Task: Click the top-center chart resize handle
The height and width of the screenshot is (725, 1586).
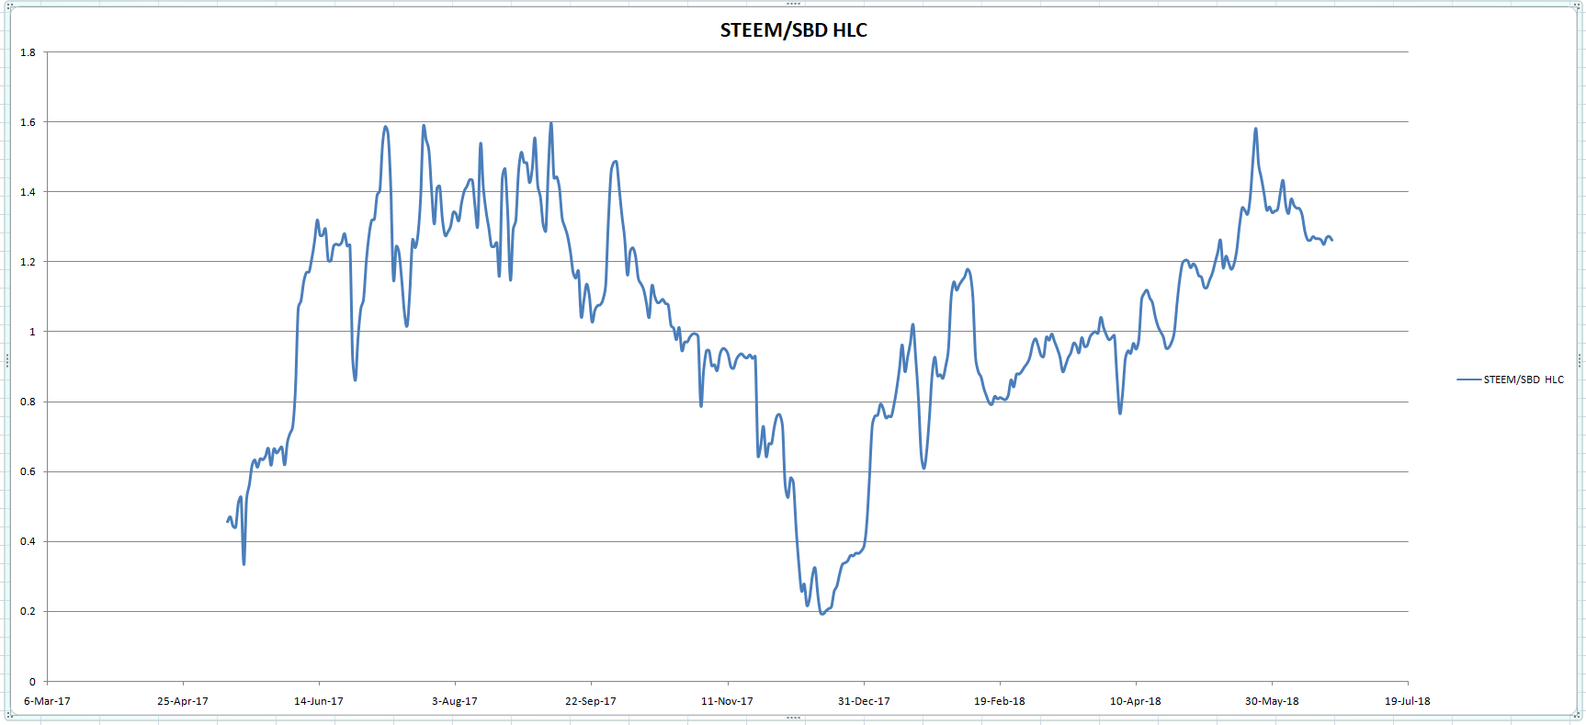Action: [793, 4]
